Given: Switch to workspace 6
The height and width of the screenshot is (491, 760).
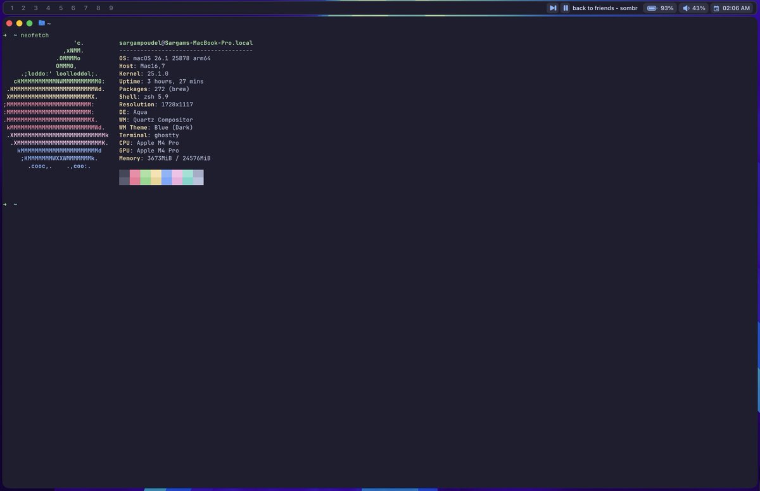Looking at the screenshot, I should point(73,8).
